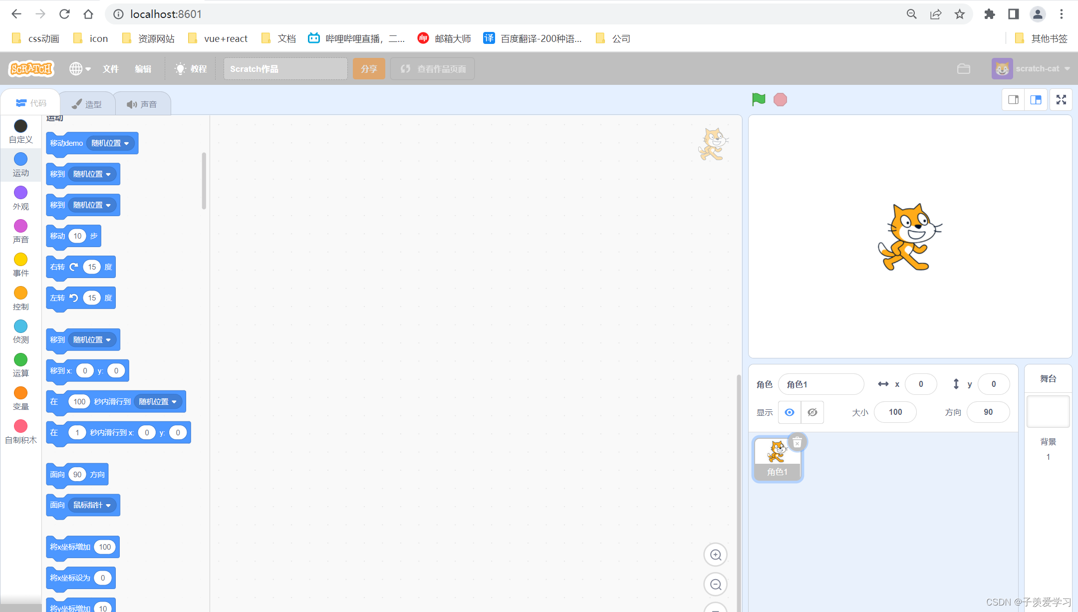Viewport: 1078px width, 612px height.
Task: Open 鼠标指针 dropdown in 面向 block
Action: (x=92, y=505)
